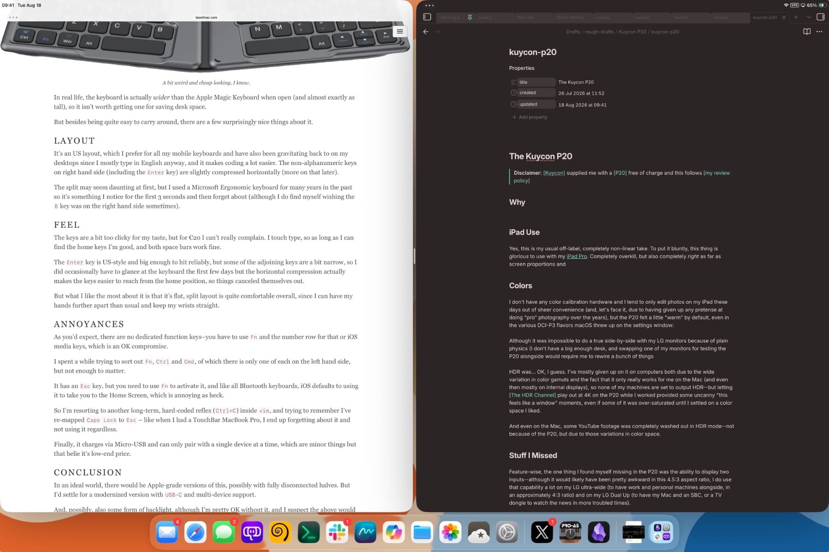The width and height of the screenshot is (829, 552).
Task: Click the LAYOUT heading in the article
Action: [74, 141]
